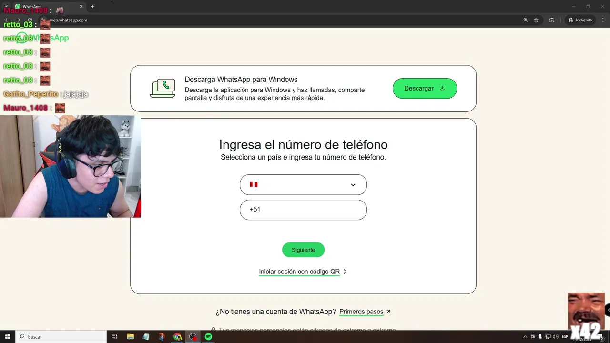Focus the phone number field showing +51
The height and width of the screenshot is (343, 610).
pos(303,210)
